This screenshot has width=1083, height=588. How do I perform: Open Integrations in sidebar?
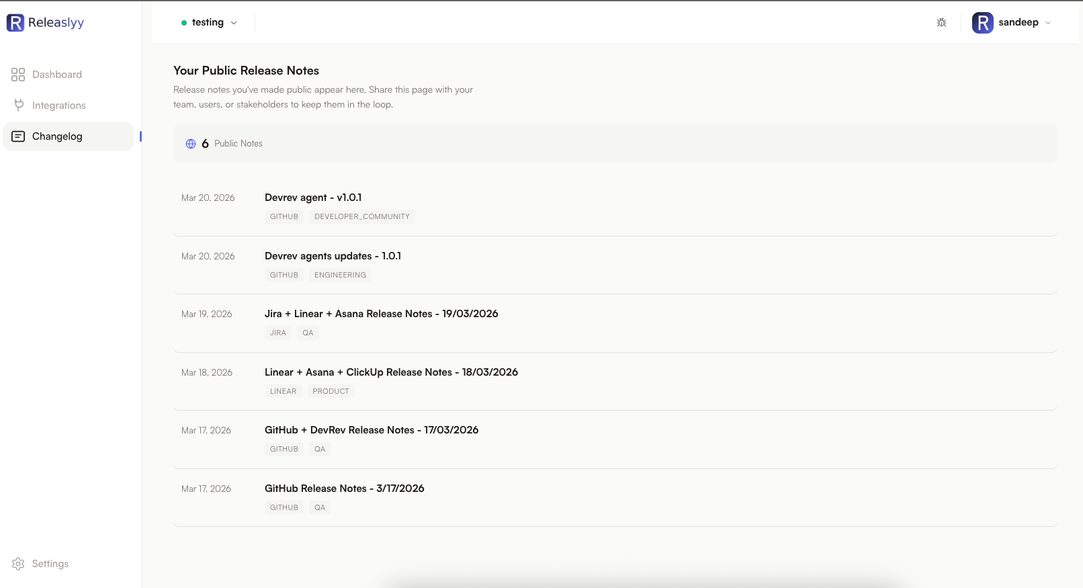[x=69, y=106]
